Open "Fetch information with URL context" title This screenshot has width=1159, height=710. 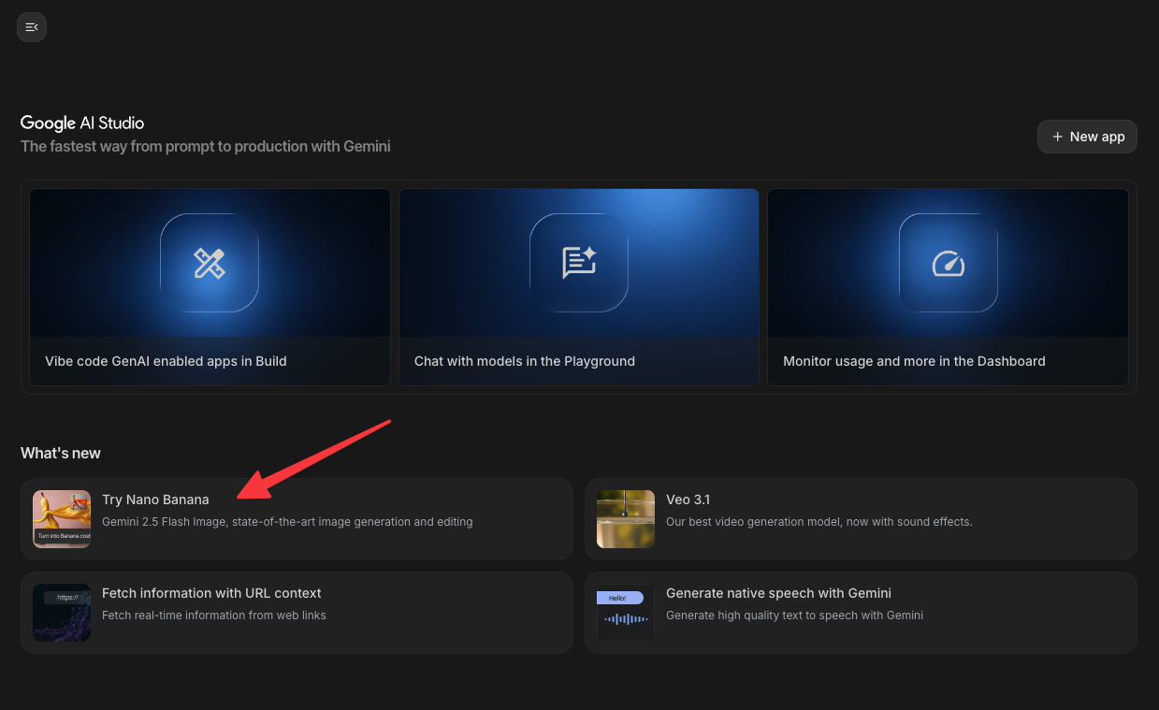211,593
